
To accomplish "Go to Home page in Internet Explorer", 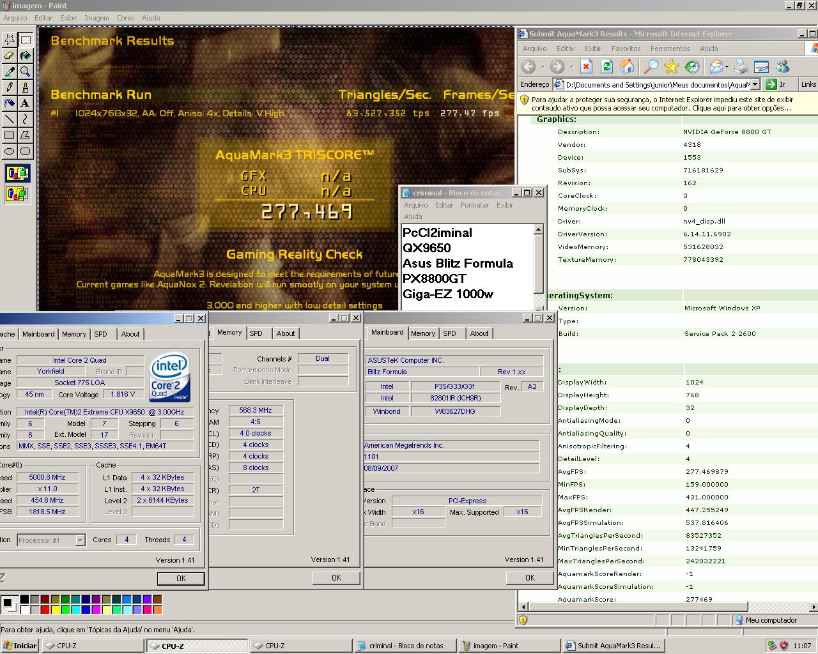I will click(x=628, y=66).
